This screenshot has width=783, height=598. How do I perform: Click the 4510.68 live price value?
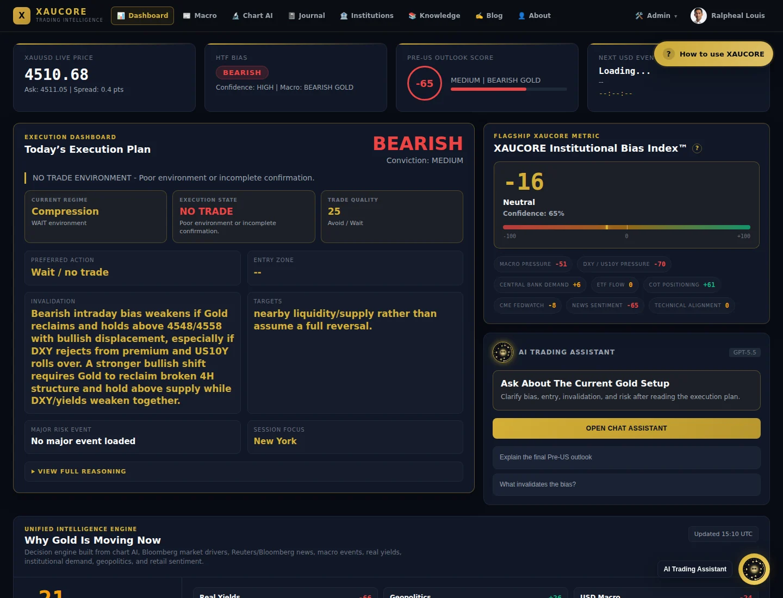(57, 74)
